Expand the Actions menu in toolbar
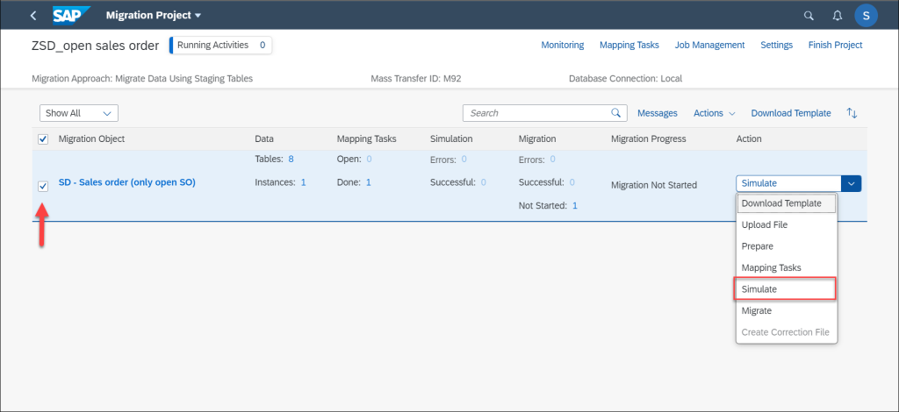The image size is (899, 412). click(x=714, y=113)
